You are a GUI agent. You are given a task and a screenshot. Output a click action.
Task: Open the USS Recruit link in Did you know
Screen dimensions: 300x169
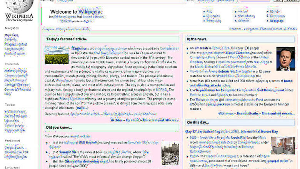(87, 142)
